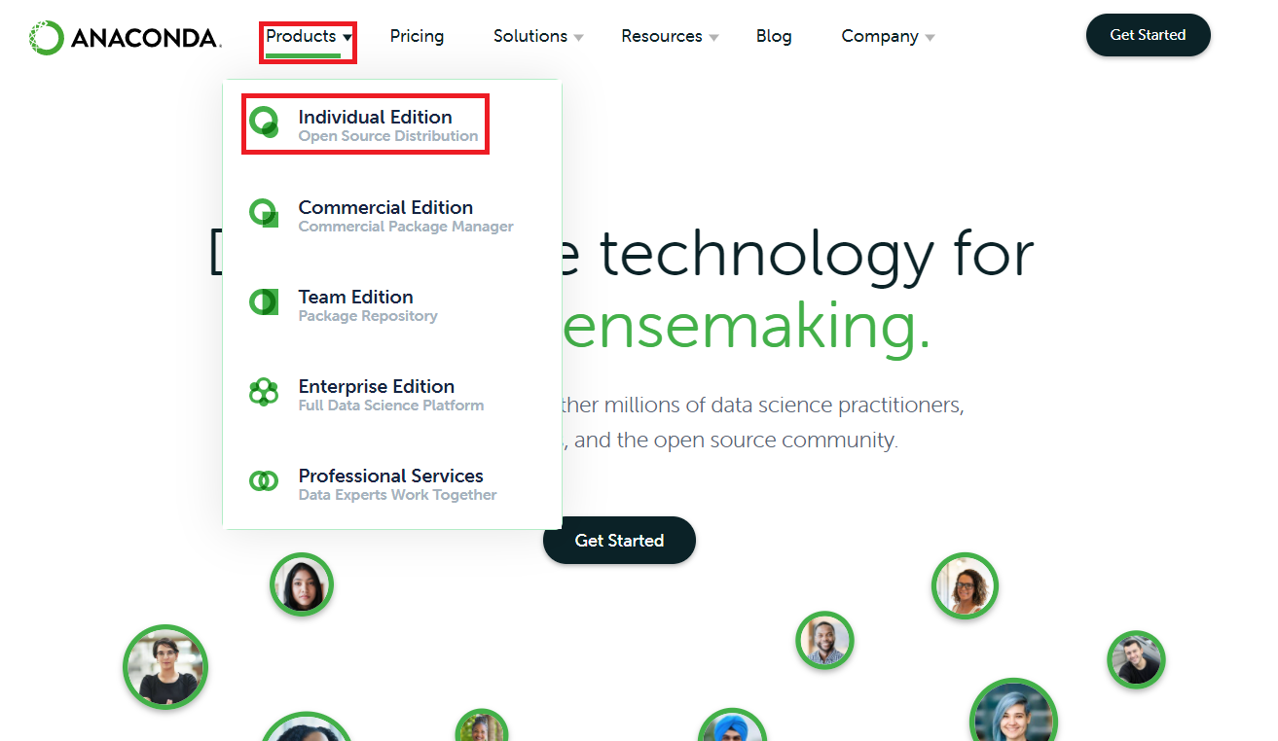Open the Blog page
This screenshot has width=1278, height=741.
[x=774, y=36]
